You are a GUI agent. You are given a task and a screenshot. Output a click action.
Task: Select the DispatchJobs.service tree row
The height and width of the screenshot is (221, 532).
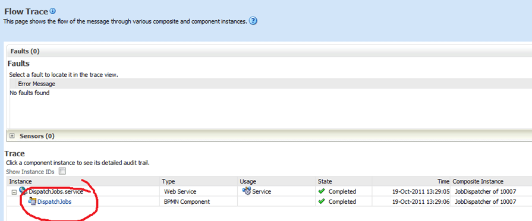click(269, 191)
